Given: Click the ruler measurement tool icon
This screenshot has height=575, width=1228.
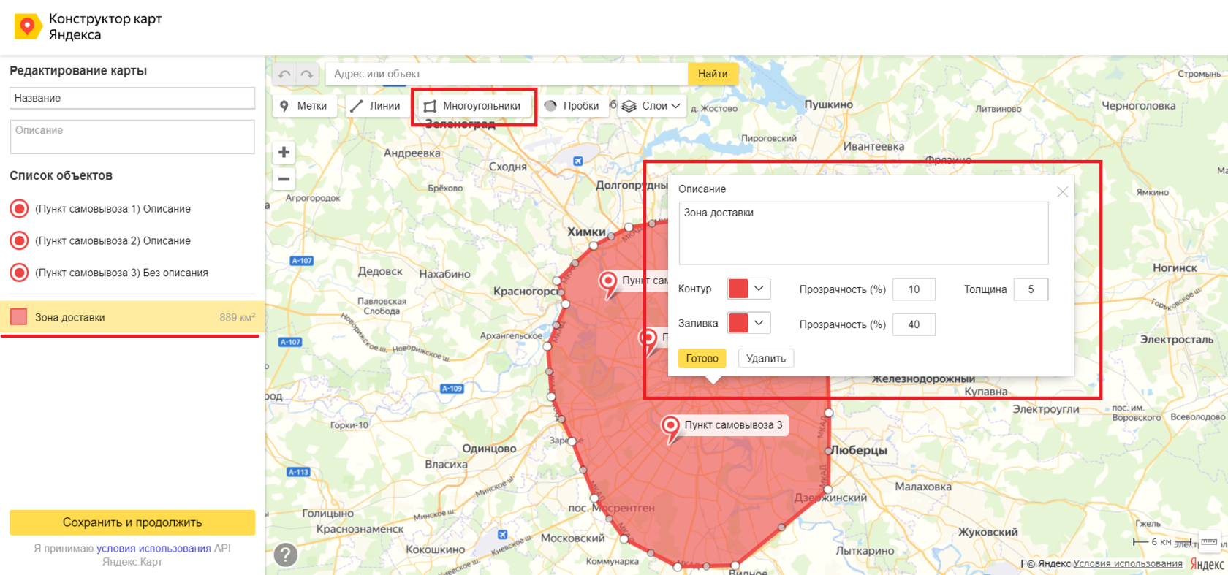Looking at the screenshot, I should tap(1209, 541).
